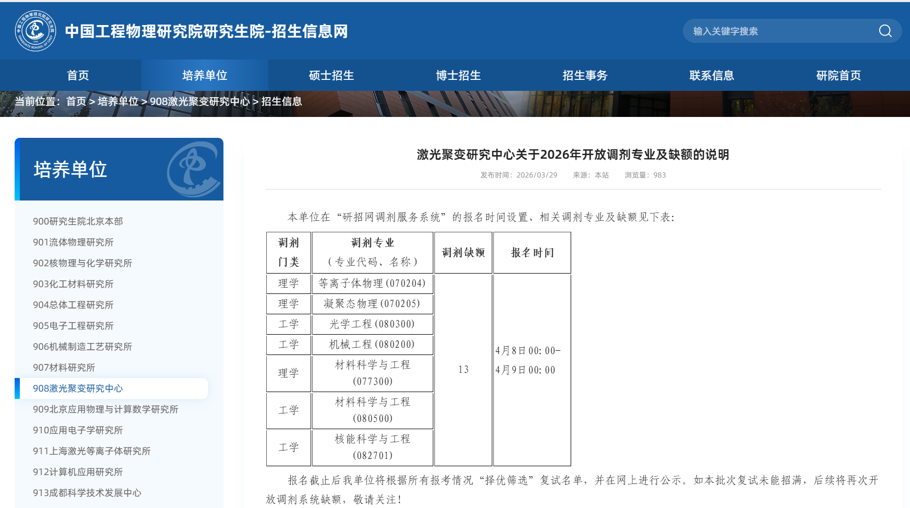
Task: Select 900研究生院北京本部 in sidebar
Action: (78, 221)
